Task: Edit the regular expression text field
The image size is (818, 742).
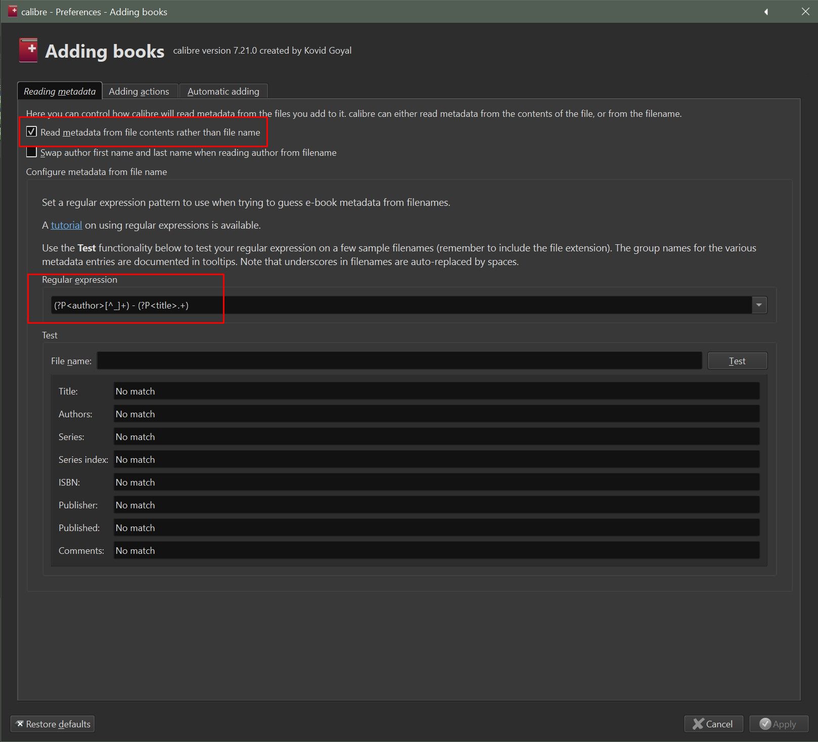Action: click(x=401, y=305)
